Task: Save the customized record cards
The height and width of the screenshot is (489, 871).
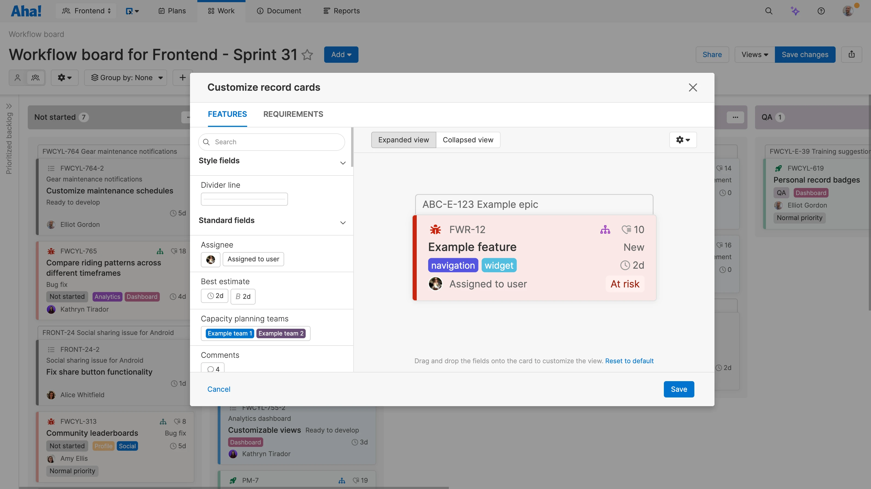Action: pyautogui.click(x=679, y=389)
